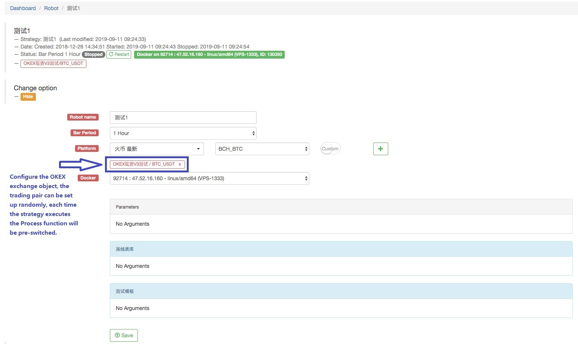The width and height of the screenshot is (578, 344).
Task: Click the Stopped status badge
Action: pyautogui.click(x=93, y=54)
